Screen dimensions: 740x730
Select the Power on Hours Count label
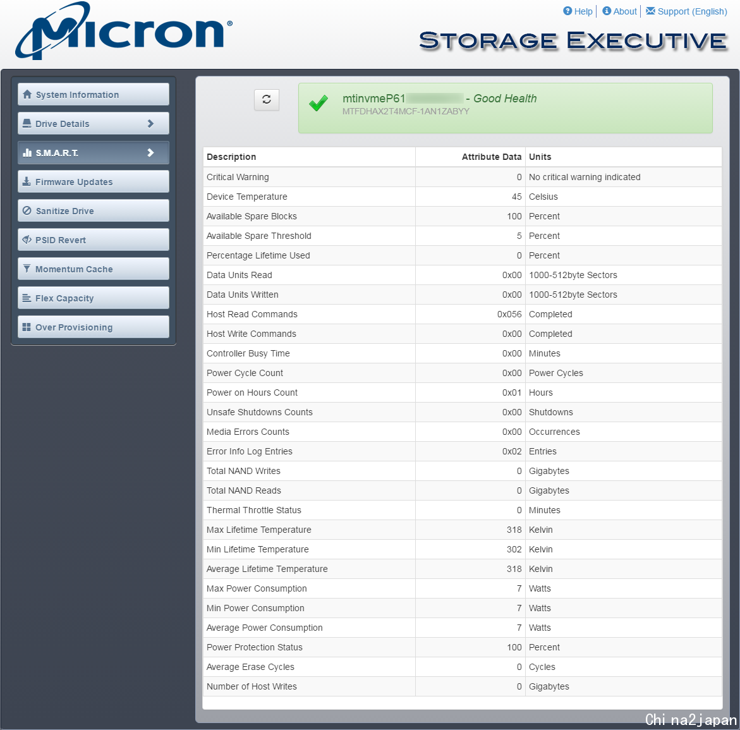tap(252, 392)
